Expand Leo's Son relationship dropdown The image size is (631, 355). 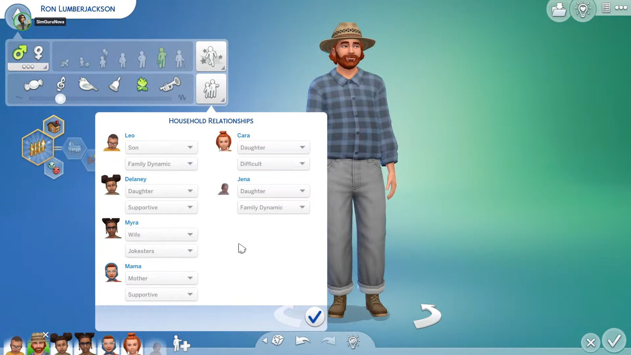161,148
